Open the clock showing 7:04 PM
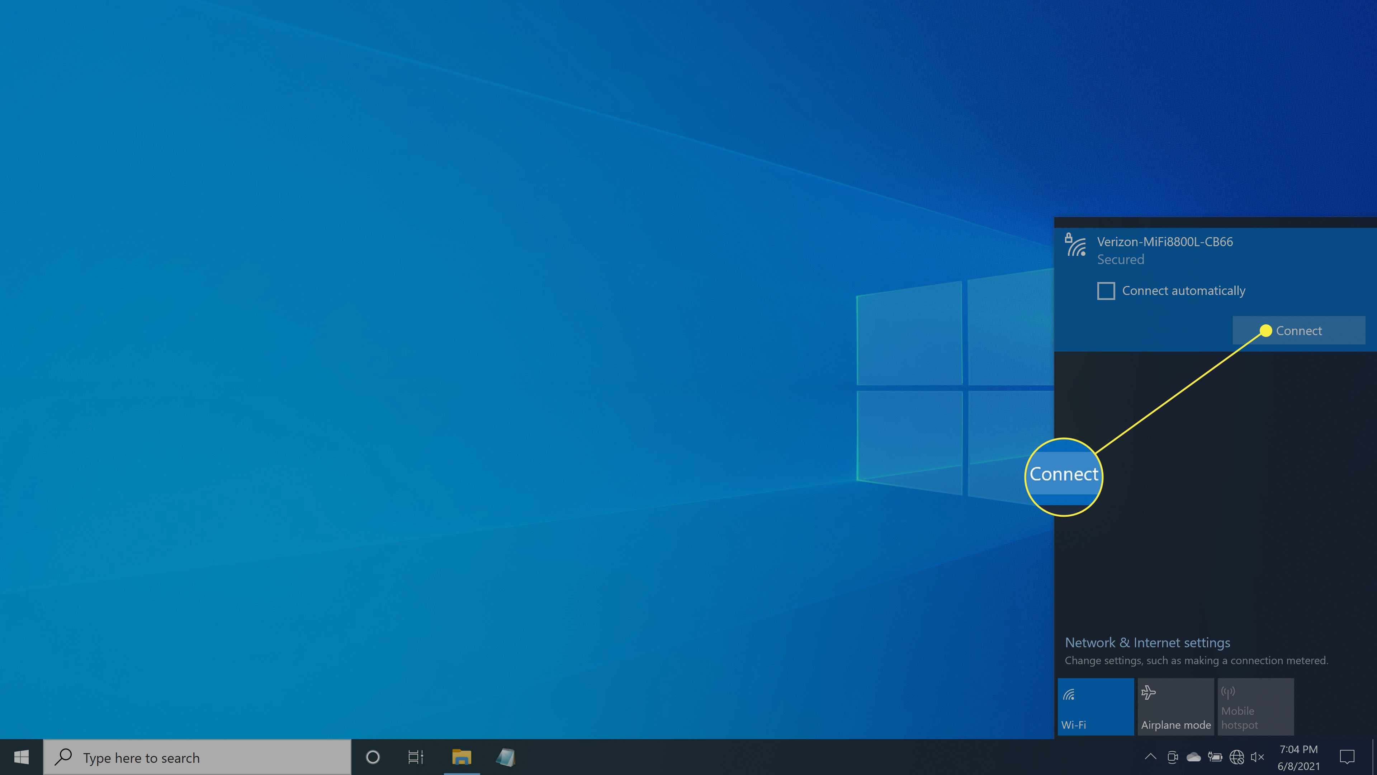This screenshot has width=1377, height=775. pos(1298,757)
